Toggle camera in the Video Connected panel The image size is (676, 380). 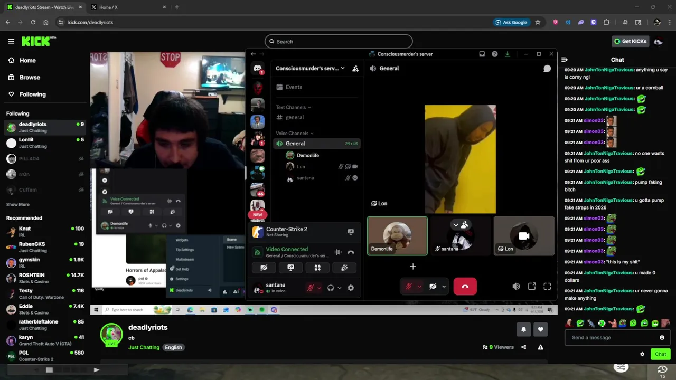[264, 268]
